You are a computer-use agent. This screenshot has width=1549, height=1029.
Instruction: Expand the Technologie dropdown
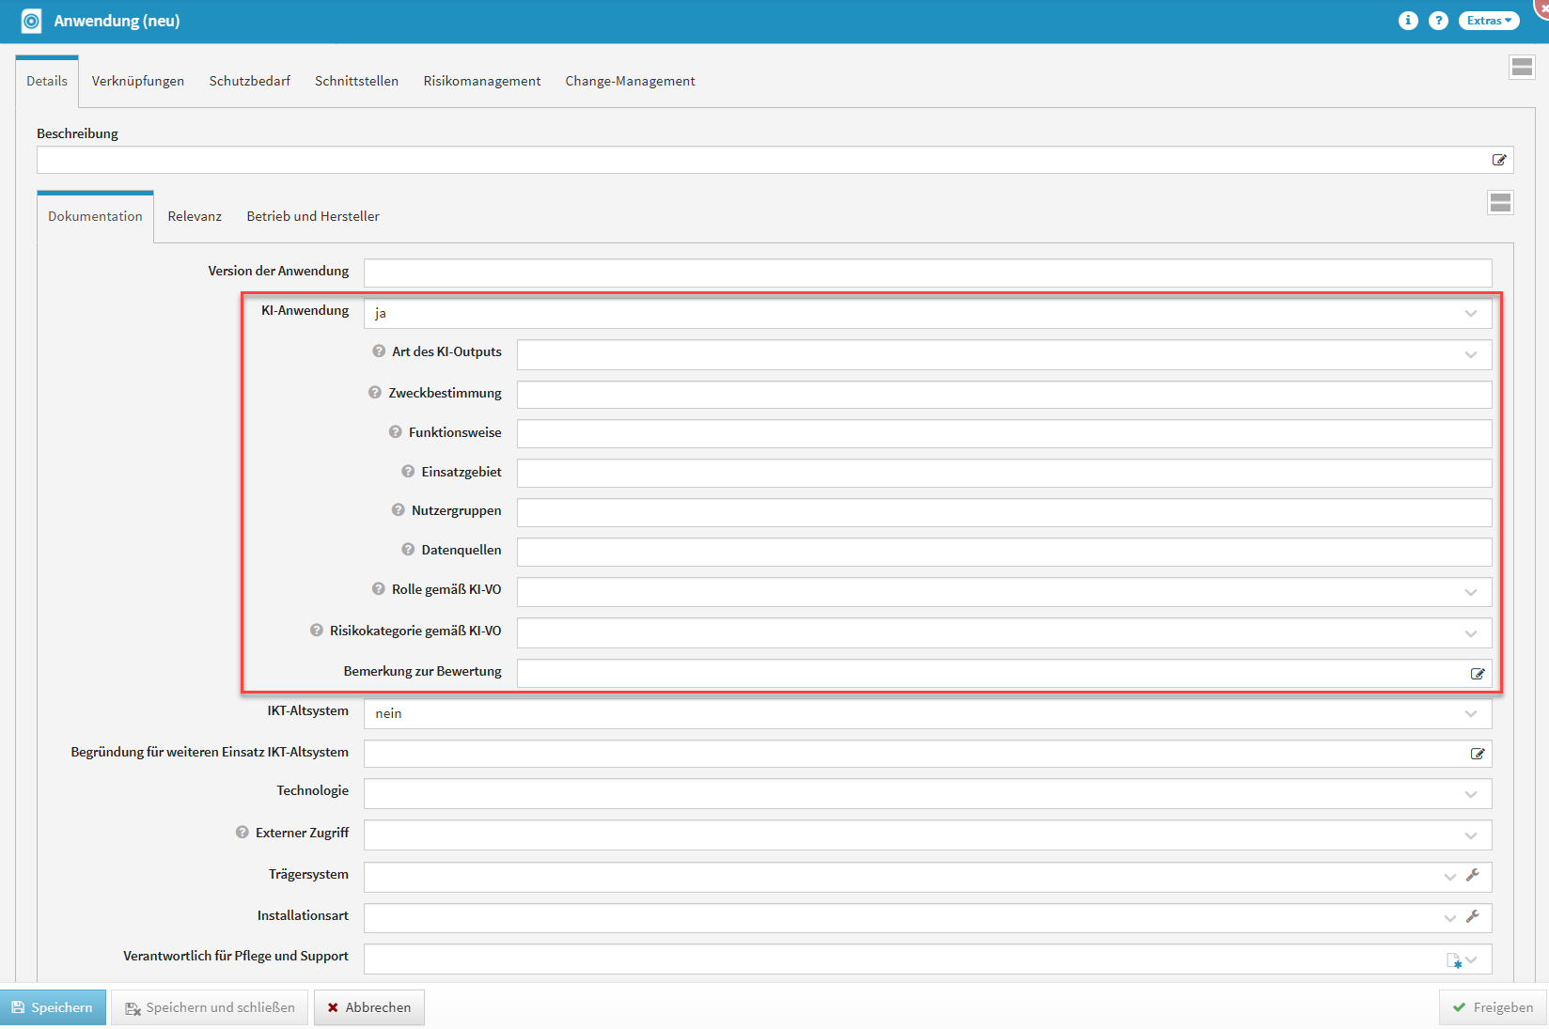tap(1470, 794)
